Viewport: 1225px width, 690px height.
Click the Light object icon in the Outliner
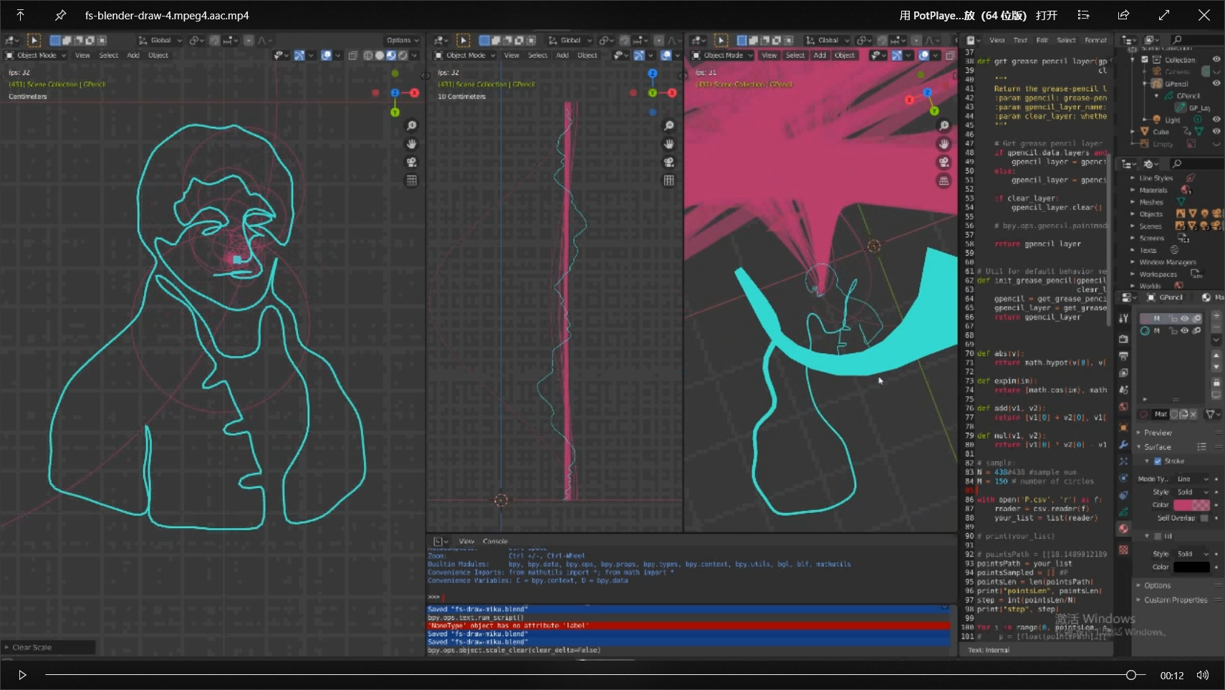click(1157, 120)
